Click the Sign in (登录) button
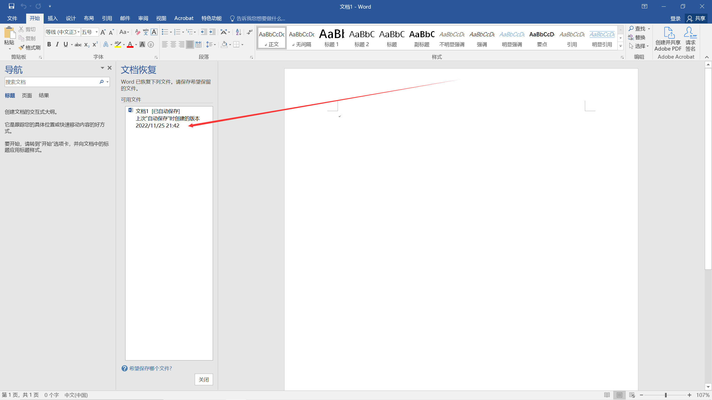The height and width of the screenshot is (400, 712). pos(675,18)
